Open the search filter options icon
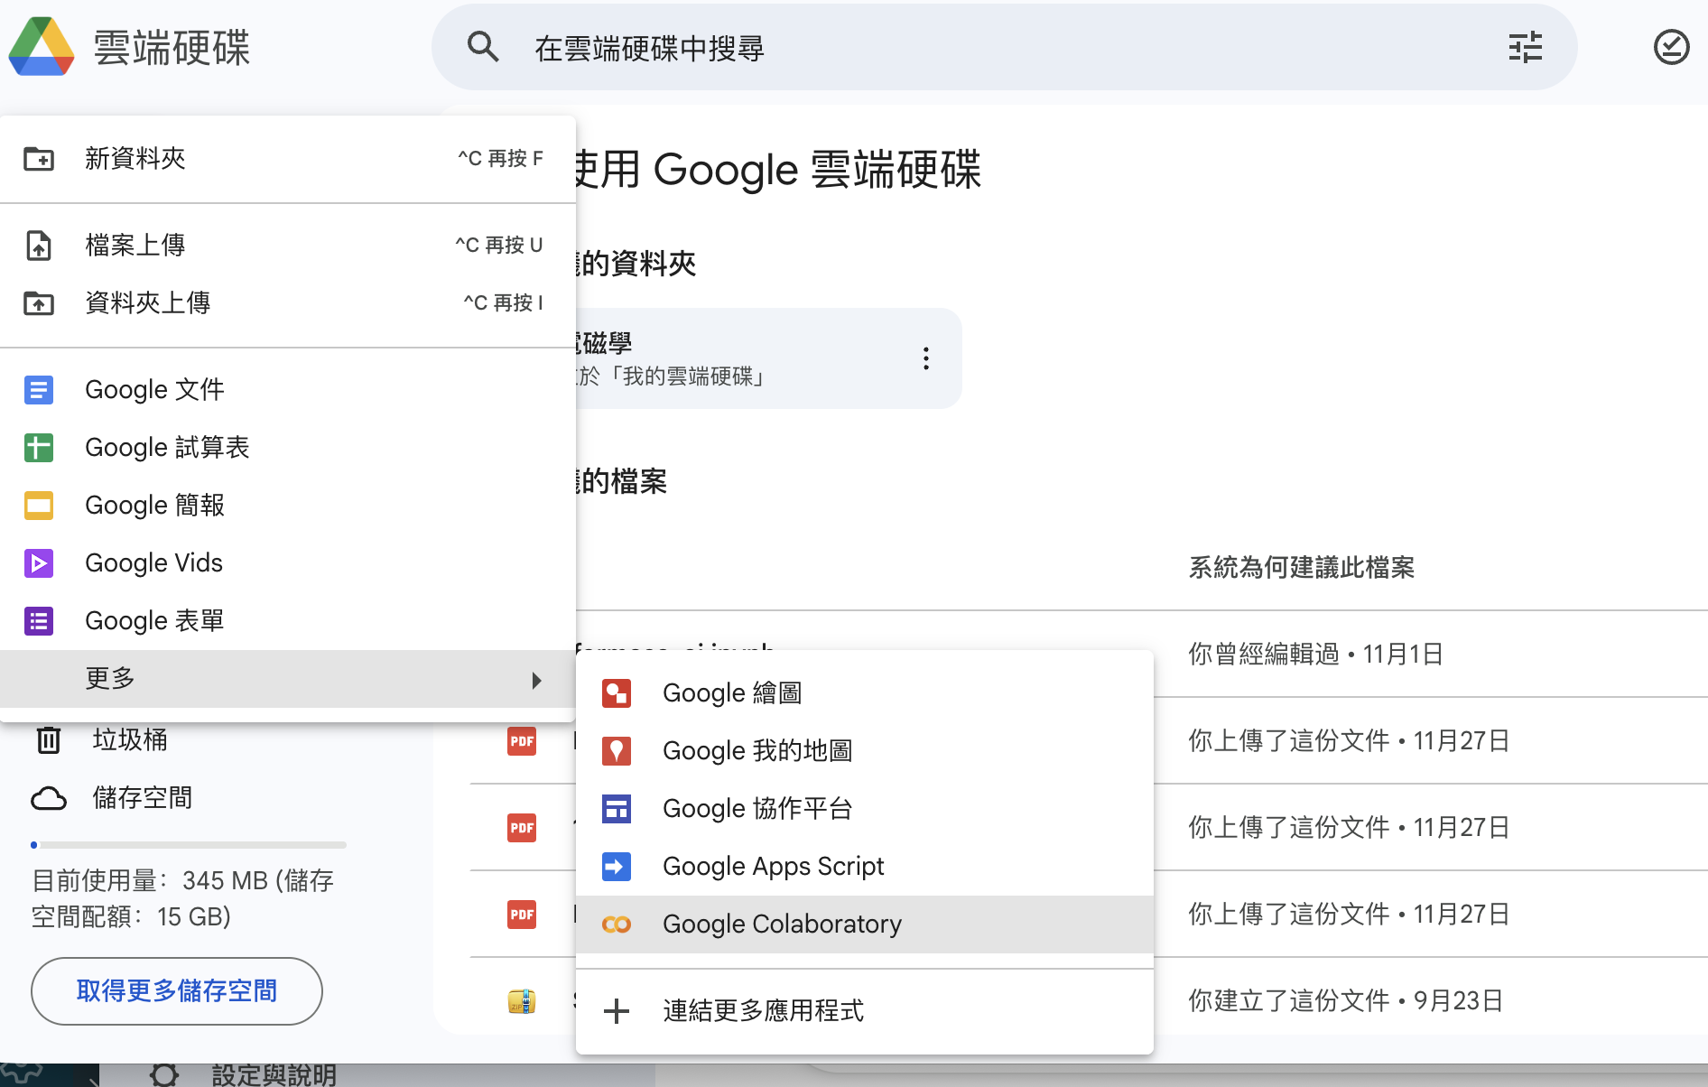 [x=1525, y=47]
